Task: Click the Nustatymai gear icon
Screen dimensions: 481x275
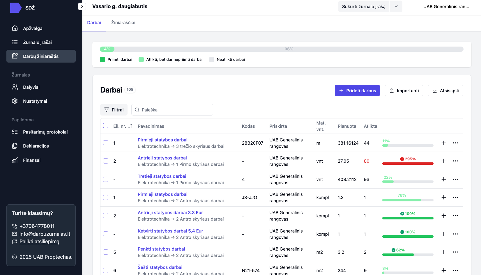Action: (15, 101)
